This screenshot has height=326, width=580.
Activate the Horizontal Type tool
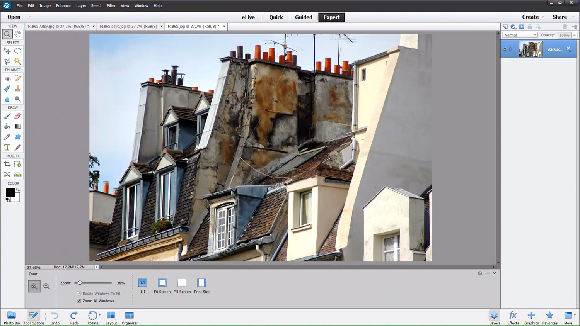(x=7, y=148)
